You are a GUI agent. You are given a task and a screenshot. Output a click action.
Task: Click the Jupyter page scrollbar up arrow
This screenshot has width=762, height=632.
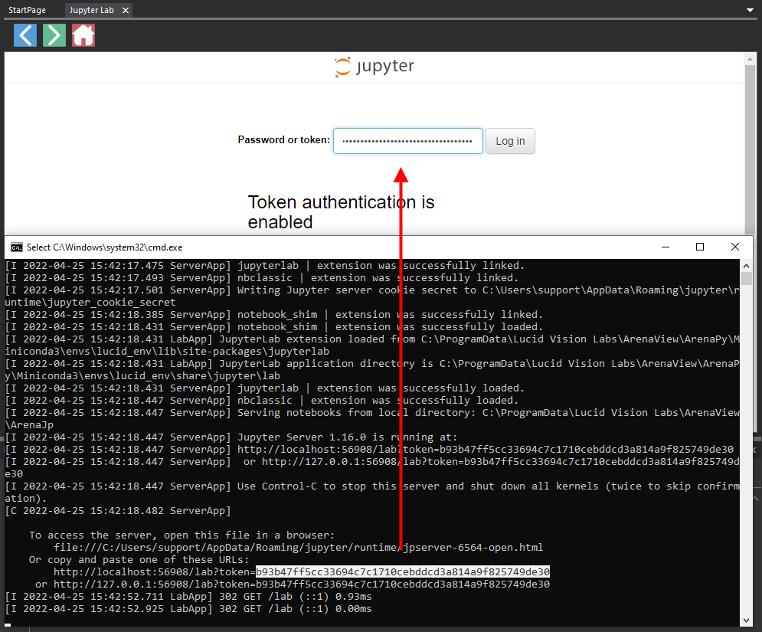pos(751,58)
